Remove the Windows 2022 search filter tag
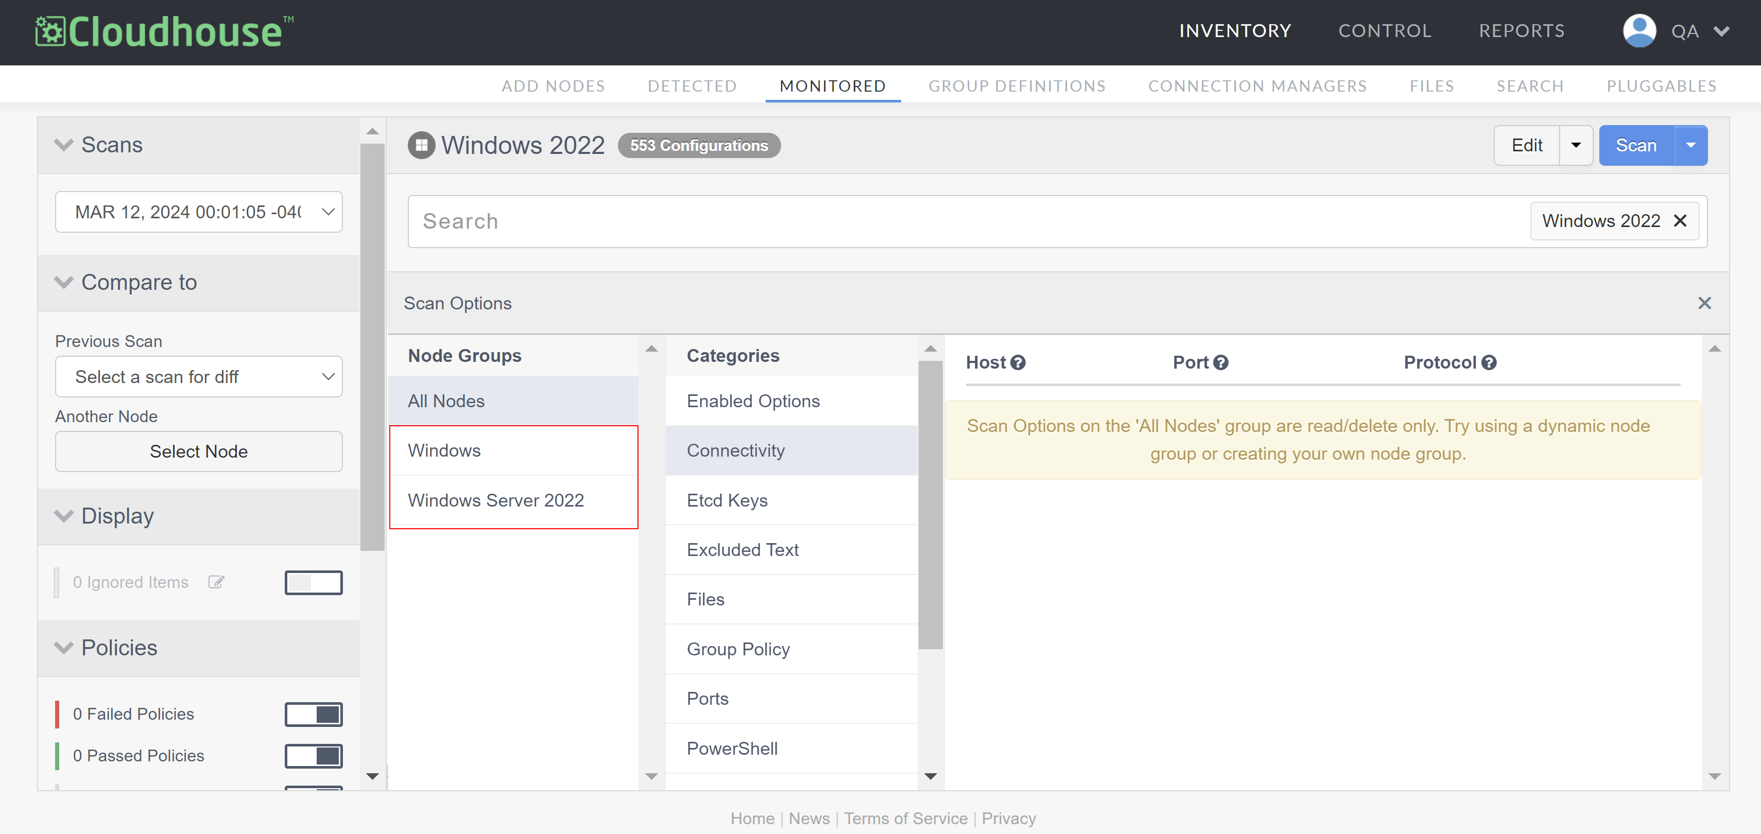The width and height of the screenshot is (1761, 834). [1680, 221]
